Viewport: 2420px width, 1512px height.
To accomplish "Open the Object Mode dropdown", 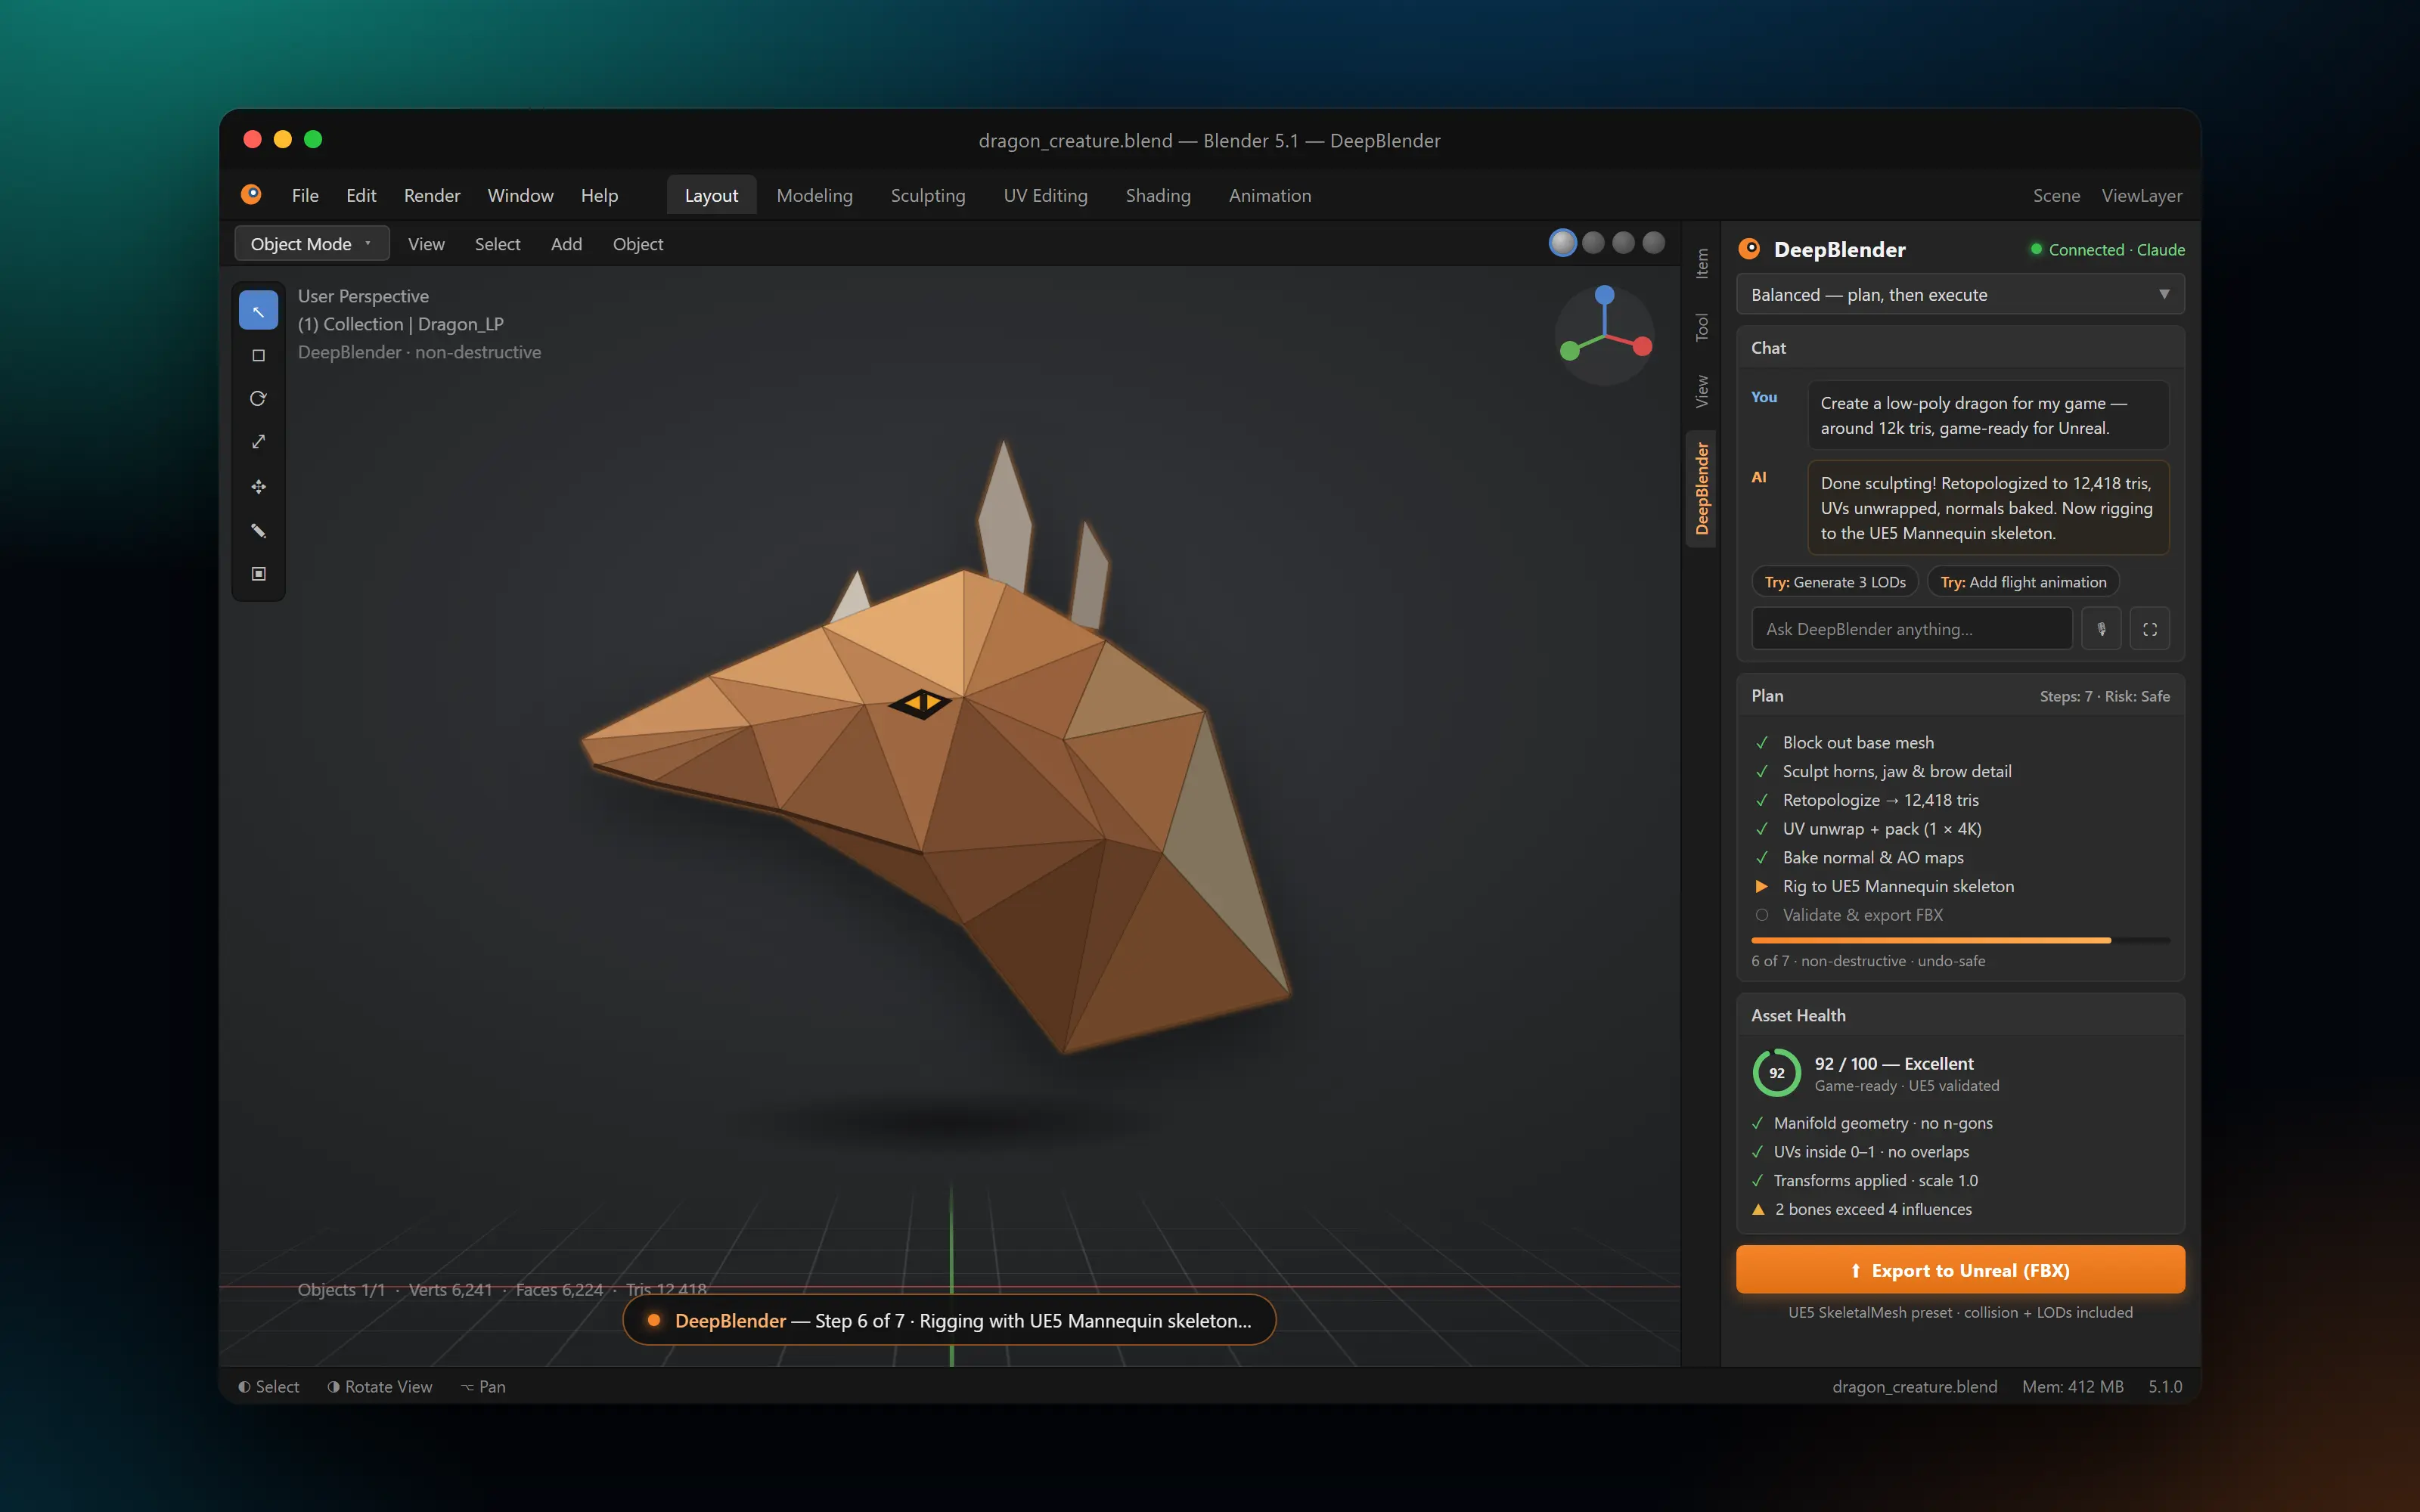I will coord(312,243).
